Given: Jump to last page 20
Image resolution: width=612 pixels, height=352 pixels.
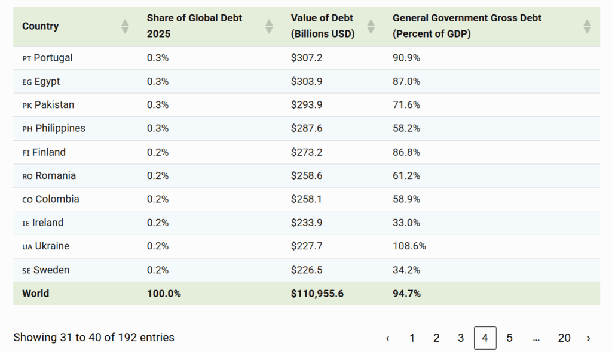Looking at the screenshot, I should pyautogui.click(x=564, y=338).
